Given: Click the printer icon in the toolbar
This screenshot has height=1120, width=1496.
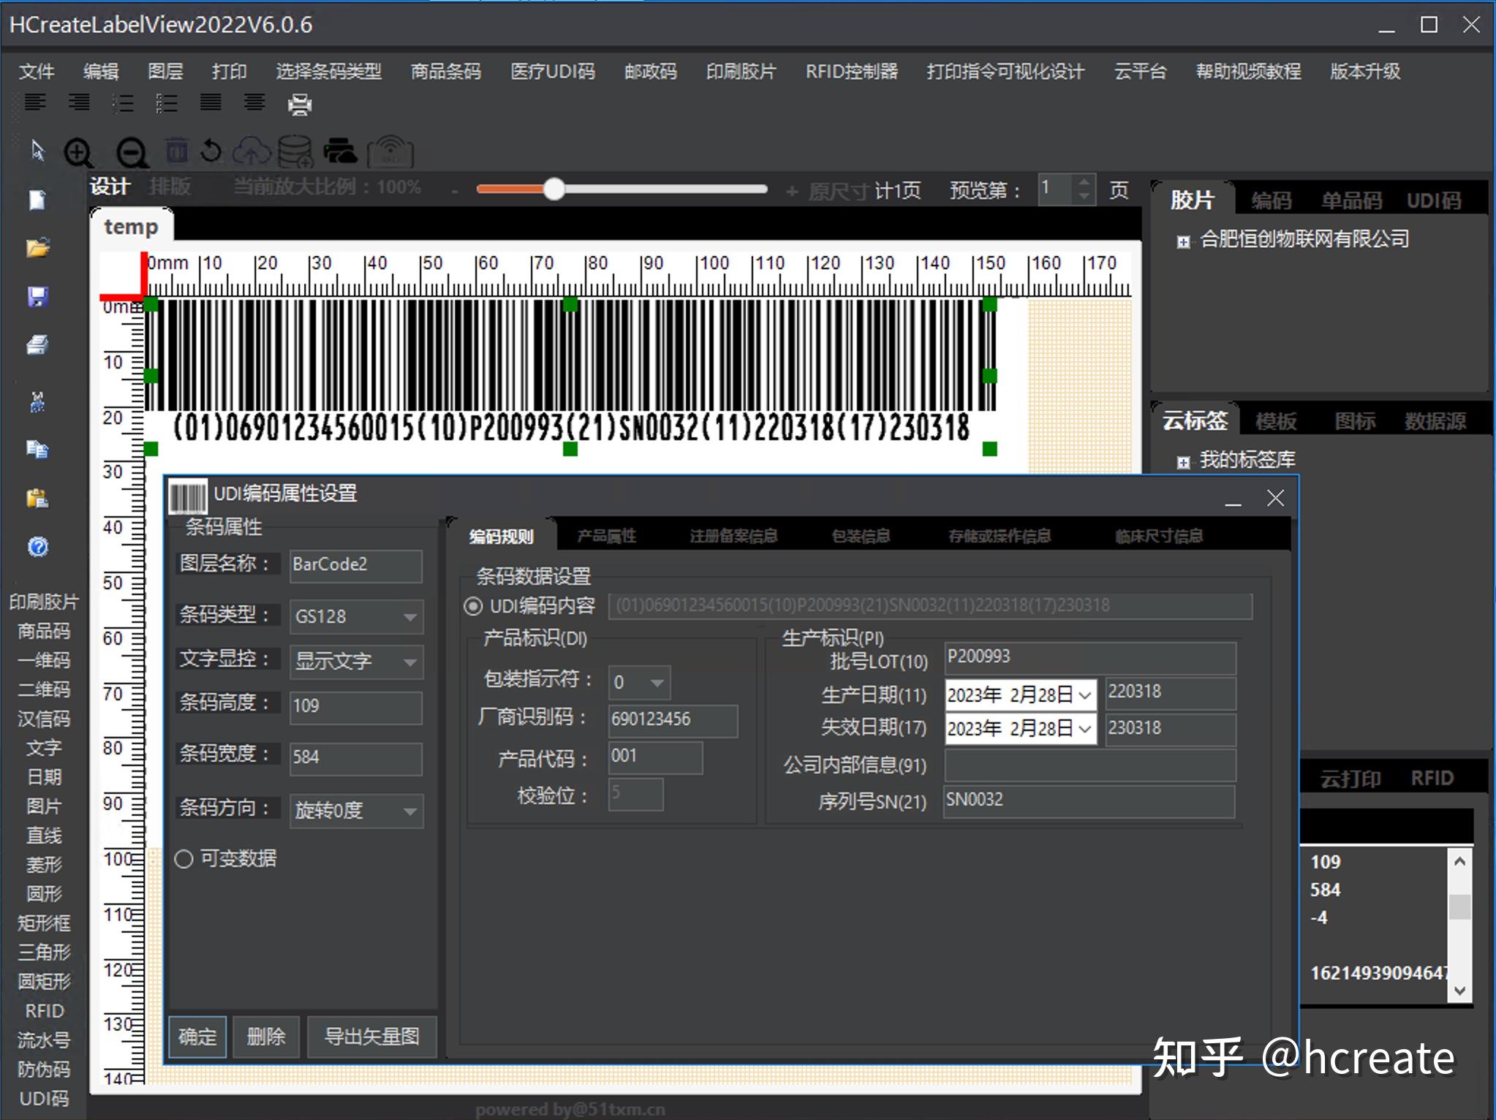Looking at the screenshot, I should click(298, 105).
